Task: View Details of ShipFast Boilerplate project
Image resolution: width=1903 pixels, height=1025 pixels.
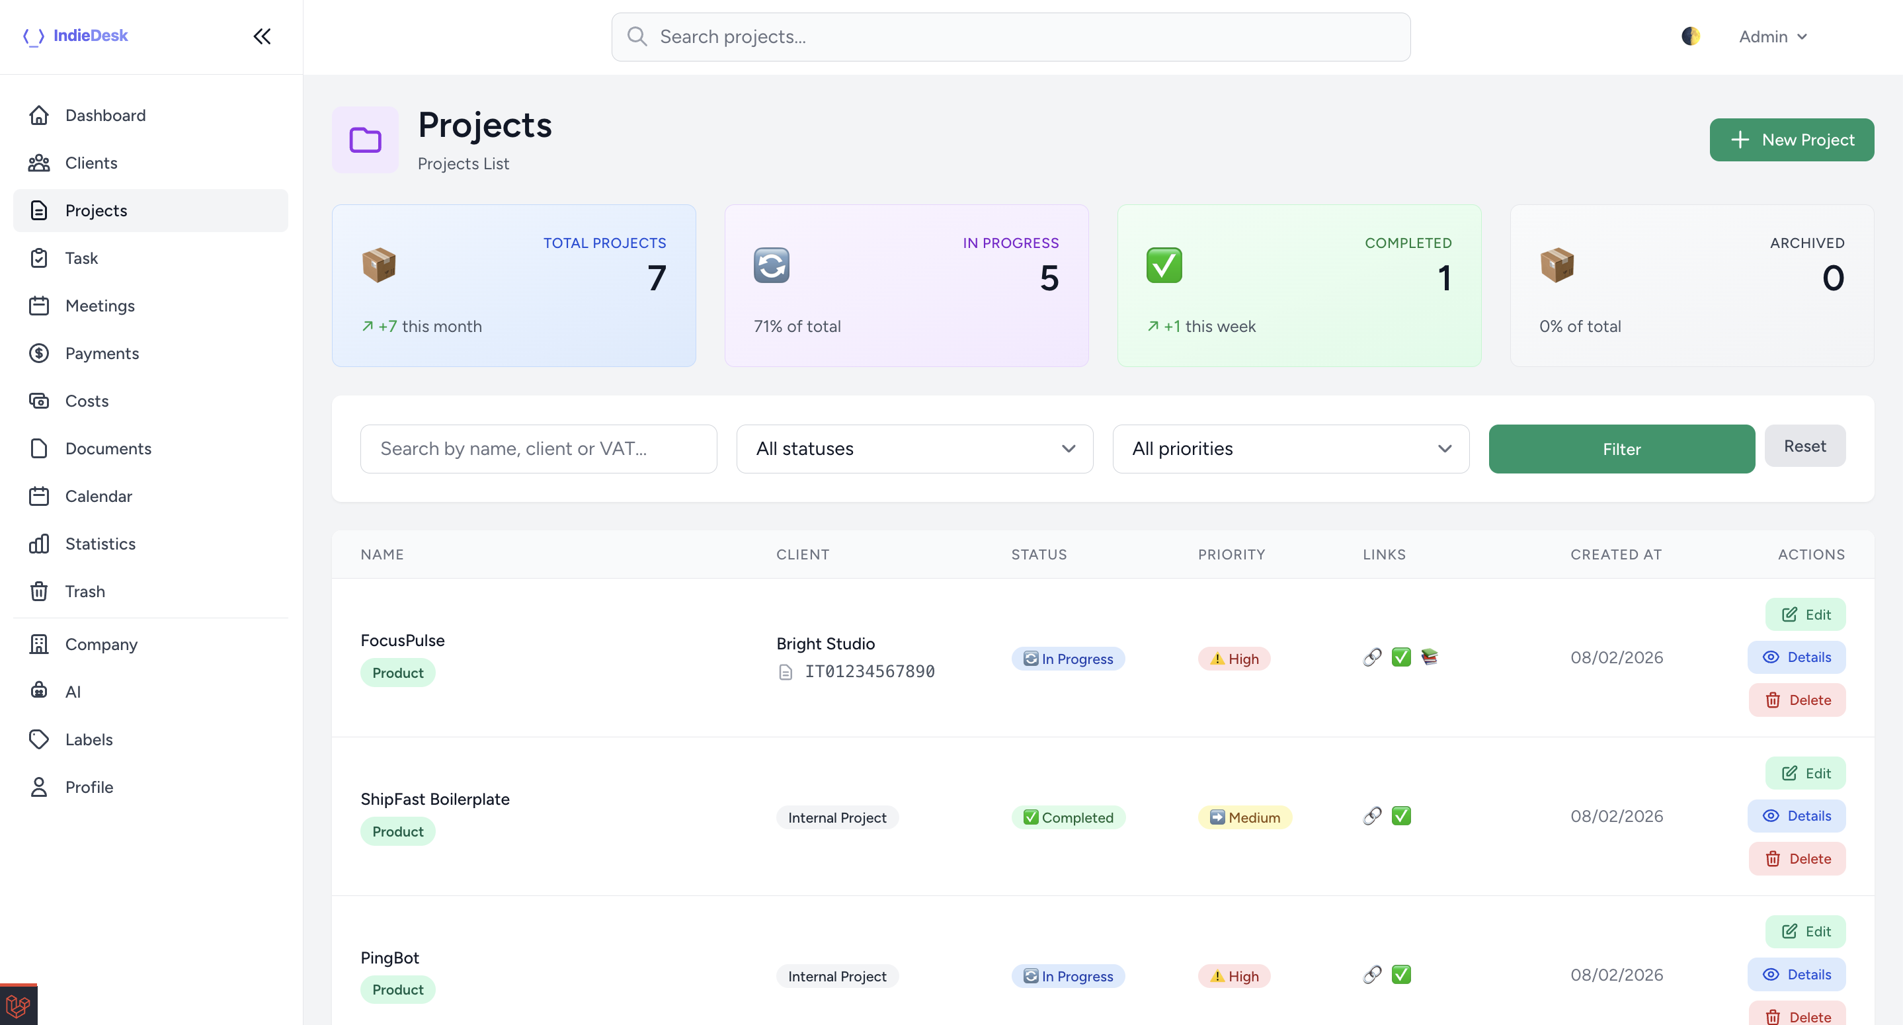Action: click(x=1796, y=816)
